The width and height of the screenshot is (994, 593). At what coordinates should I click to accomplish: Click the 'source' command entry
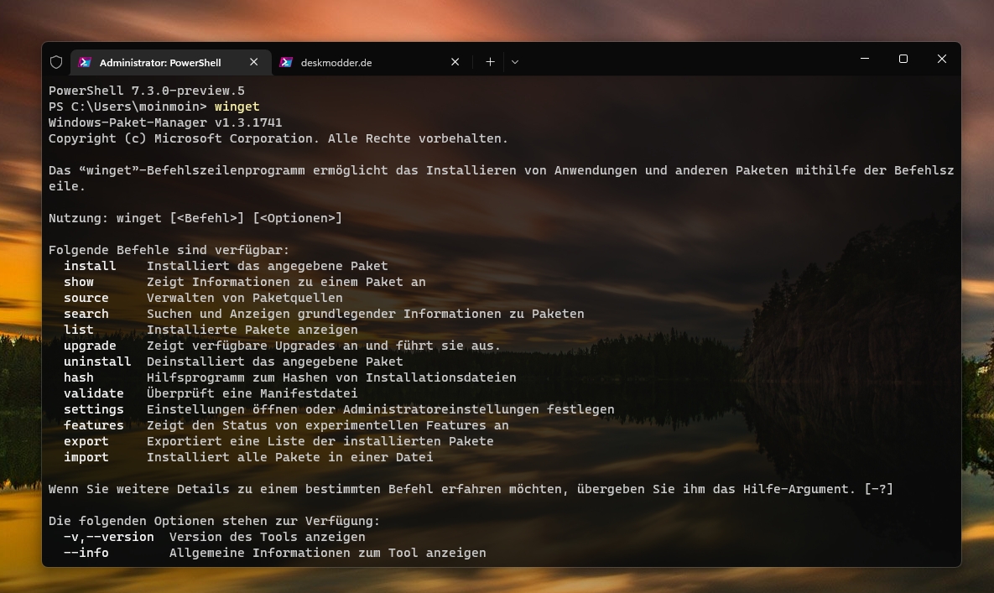[x=86, y=298]
